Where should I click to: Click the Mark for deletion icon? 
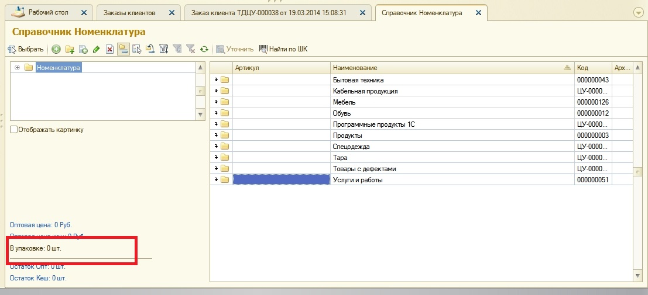[109, 50]
